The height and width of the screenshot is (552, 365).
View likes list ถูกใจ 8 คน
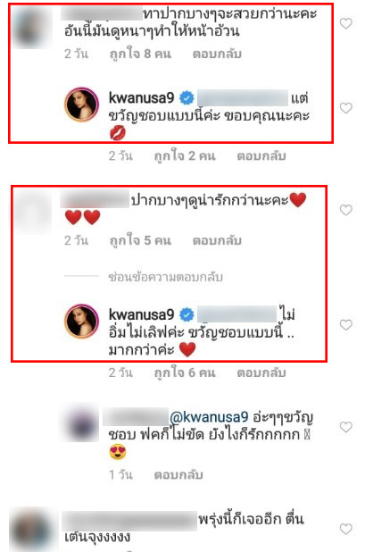pos(140,54)
